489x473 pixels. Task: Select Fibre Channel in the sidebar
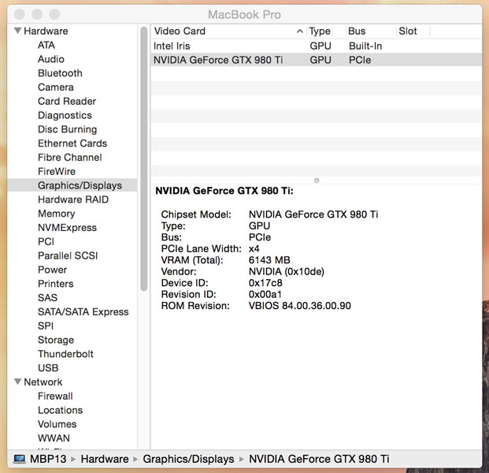point(70,158)
